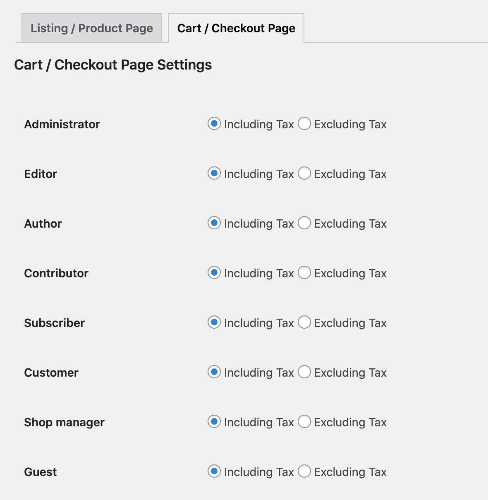Click the Cart / Checkout Page Settings heading
The width and height of the screenshot is (488, 500).
pyautogui.click(x=113, y=65)
